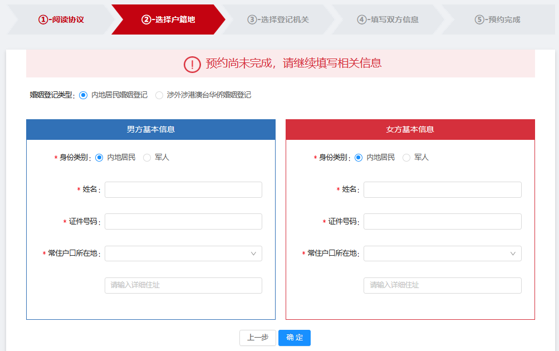
Task: Click step ⑤-预约完成 in progress bar
Action: click(x=497, y=19)
